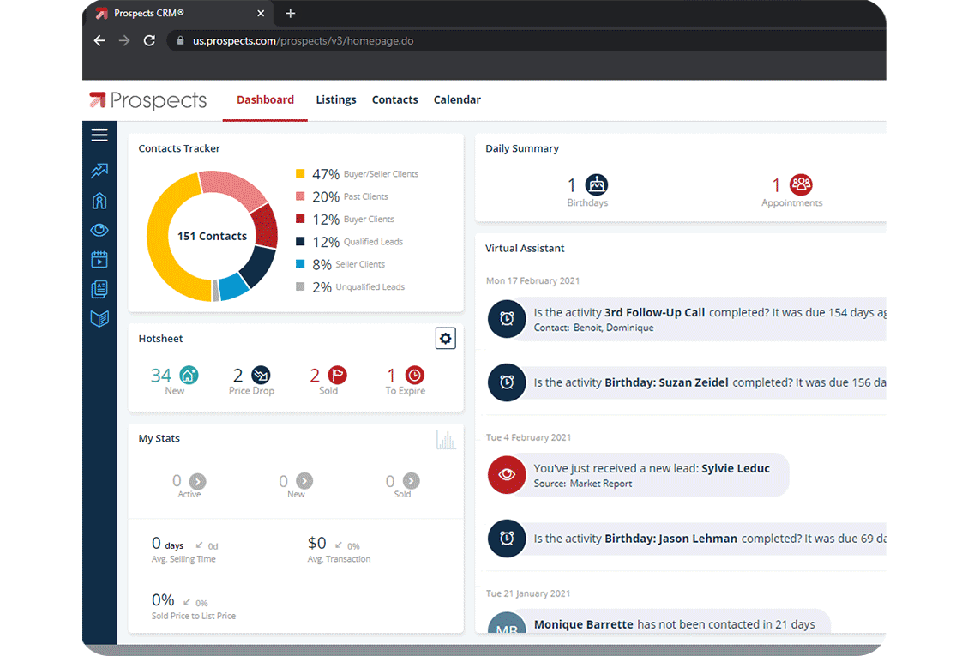The width and height of the screenshot is (968, 656).
Task: Click red eye icon for Sylvie Leduc lead
Action: pyautogui.click(x=507, y=474)
